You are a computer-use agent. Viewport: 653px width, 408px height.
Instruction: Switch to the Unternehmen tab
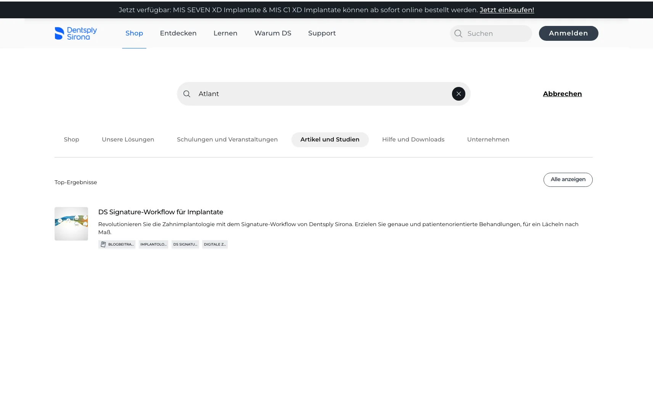point(488,140)
